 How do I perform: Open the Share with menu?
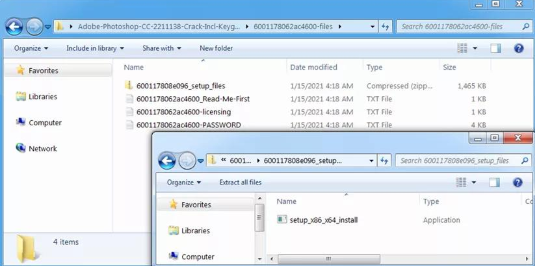point(162,48)
